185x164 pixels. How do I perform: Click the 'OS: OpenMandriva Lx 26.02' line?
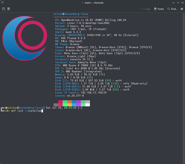[91, 20]
